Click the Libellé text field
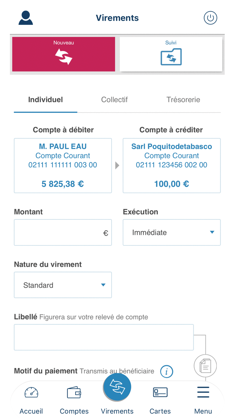Viewport: 235px width, 418px height. coord(104,337)
